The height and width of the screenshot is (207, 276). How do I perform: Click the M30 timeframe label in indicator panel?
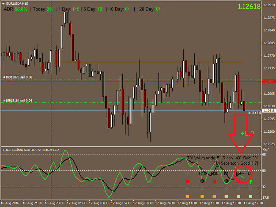[x=214, y=173]
